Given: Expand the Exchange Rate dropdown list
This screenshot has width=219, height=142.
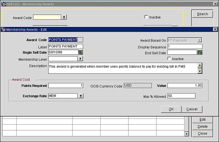Looking at the screenshot, I should point(81,96).
